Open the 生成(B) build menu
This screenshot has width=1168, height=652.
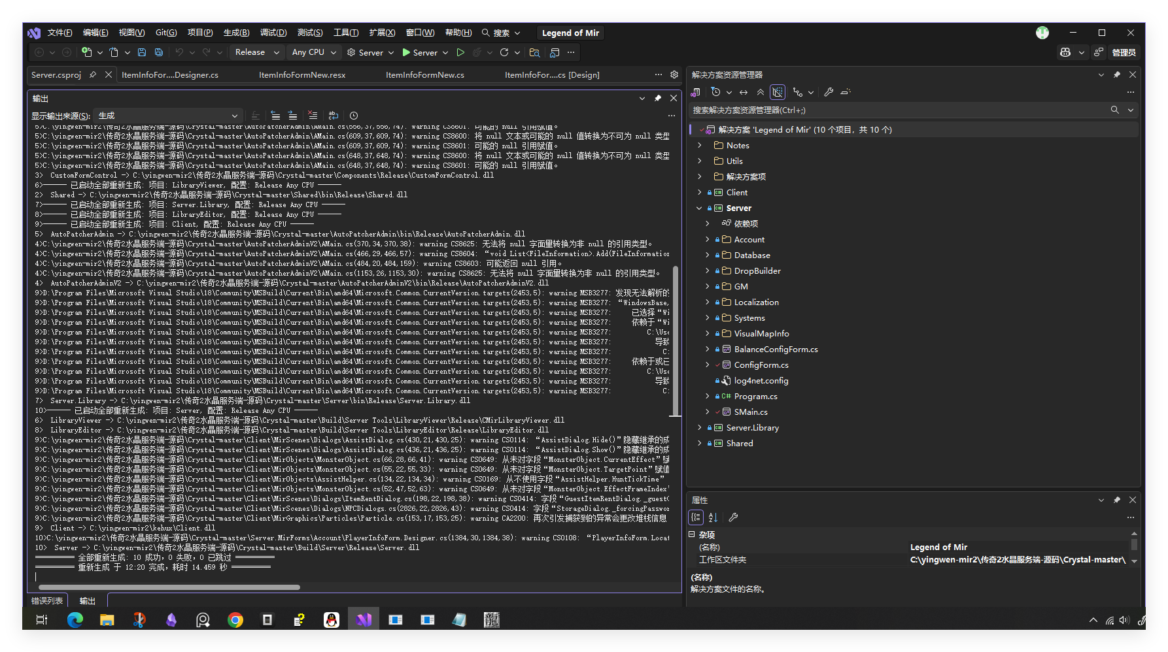tap(236, 33)
